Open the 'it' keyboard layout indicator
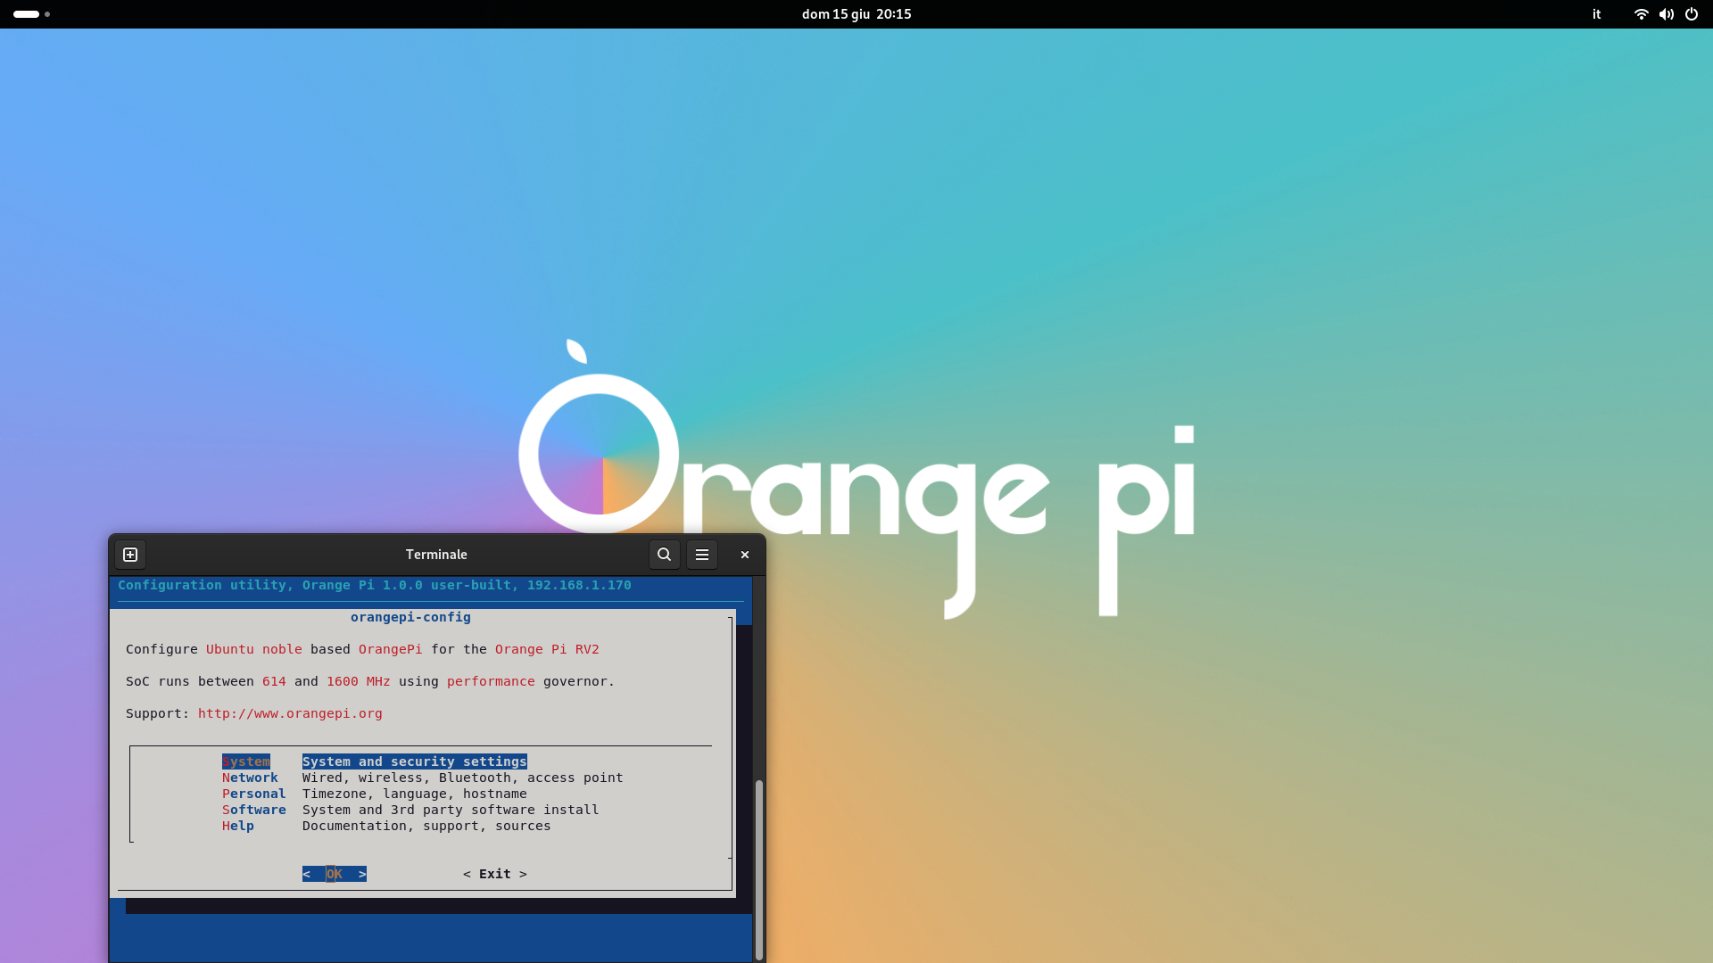 1597,14
